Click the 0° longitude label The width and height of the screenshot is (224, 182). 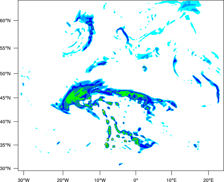136,180
